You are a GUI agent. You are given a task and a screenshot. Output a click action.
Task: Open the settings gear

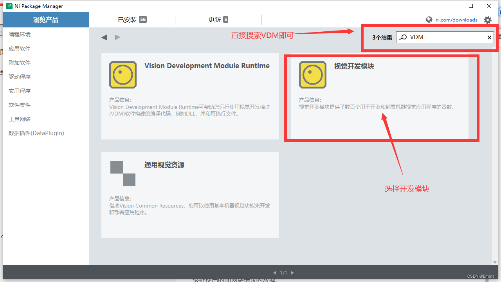click(488, 20)
